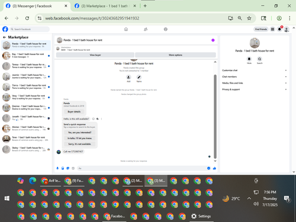
Task: Click the Buyer details button
Action: point(74,112)
